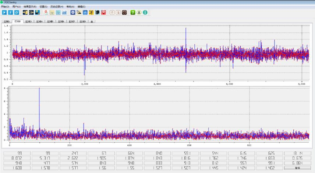Click the round clock icon in toolbar
This screenshot has height=173, width=315.
point(124,13)
